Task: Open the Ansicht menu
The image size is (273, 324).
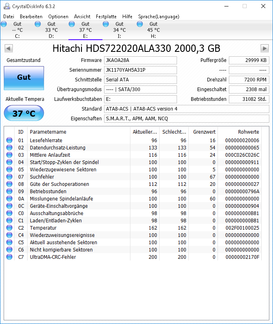Action: (82, 17)
